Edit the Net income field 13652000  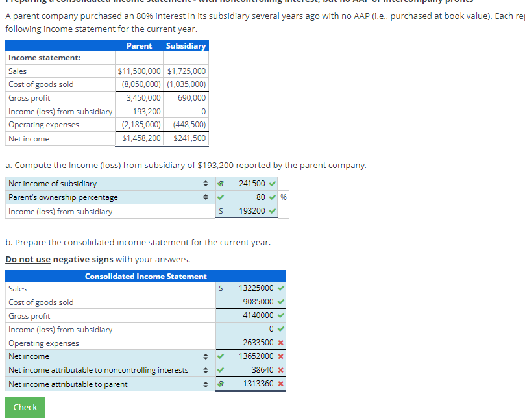(251, 356)
